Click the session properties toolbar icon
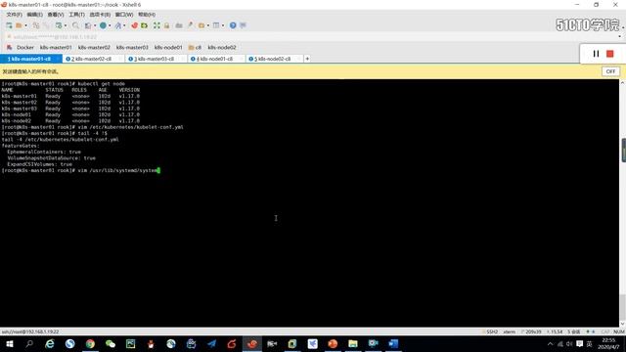 [x=88, y=25]
